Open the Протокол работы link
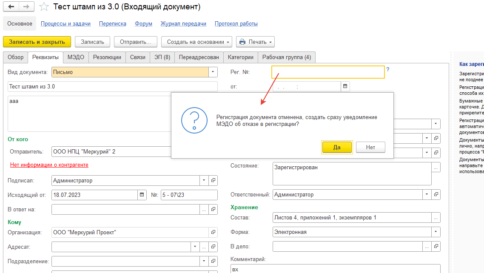484x273 pixels. pos(236,24)
